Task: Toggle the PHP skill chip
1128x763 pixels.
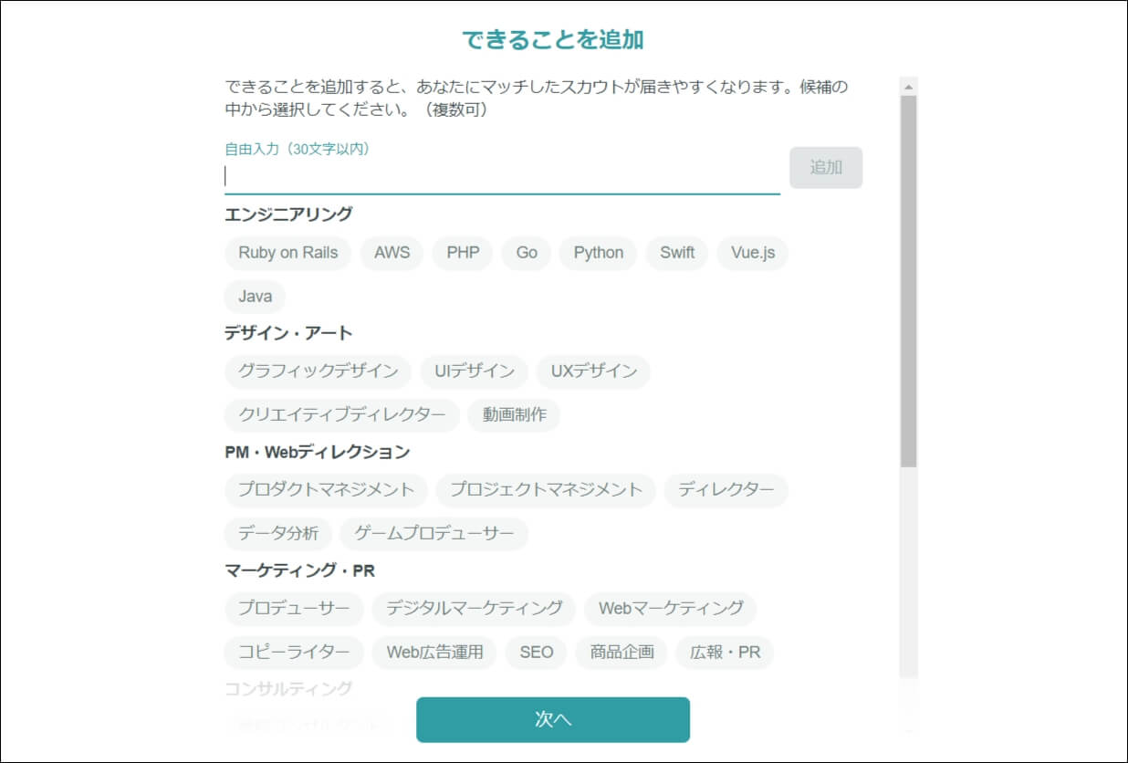Action: click(x=462, y=253)
